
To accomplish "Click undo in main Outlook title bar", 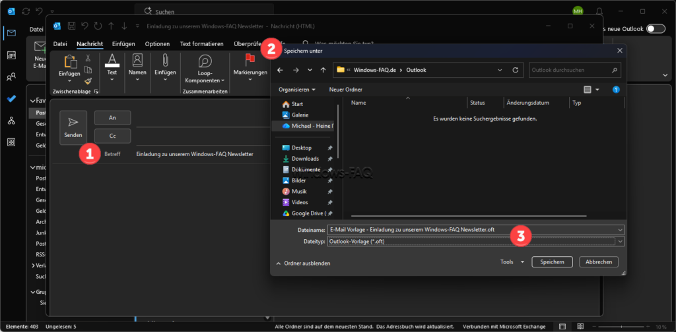I will coord(39,11).
